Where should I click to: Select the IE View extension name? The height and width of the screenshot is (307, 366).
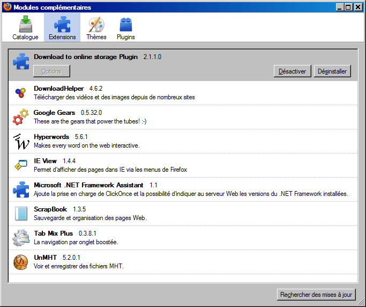coord(46,161)
